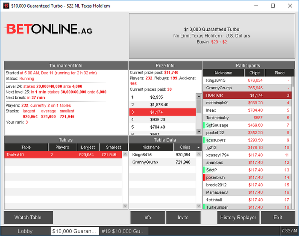Click Prize Info scroll up arrow
This screenshot has height=236, width=299.
pos(199,97)
